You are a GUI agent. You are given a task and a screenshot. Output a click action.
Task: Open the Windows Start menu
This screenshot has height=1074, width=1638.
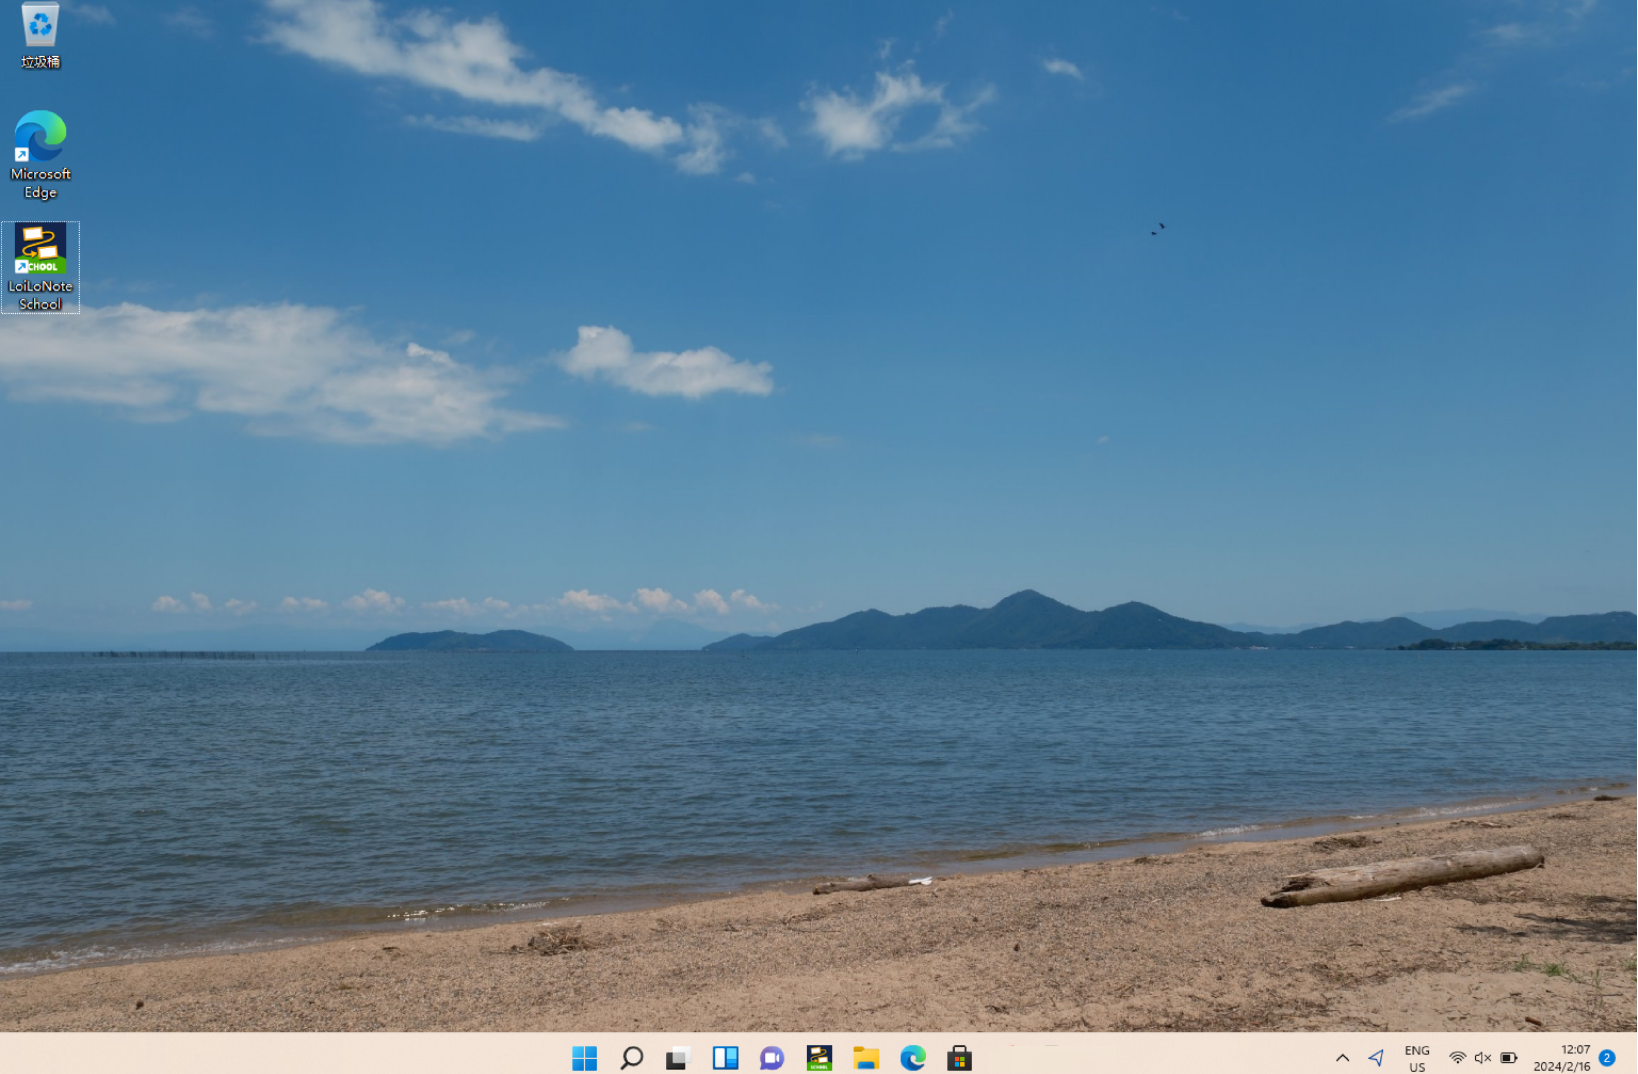coord(584,1057)
